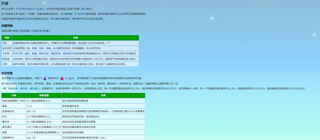Open the 特技者 link in 巧妙 row
The width and height of the screenshot is (320, 140).
coord(67,43)
